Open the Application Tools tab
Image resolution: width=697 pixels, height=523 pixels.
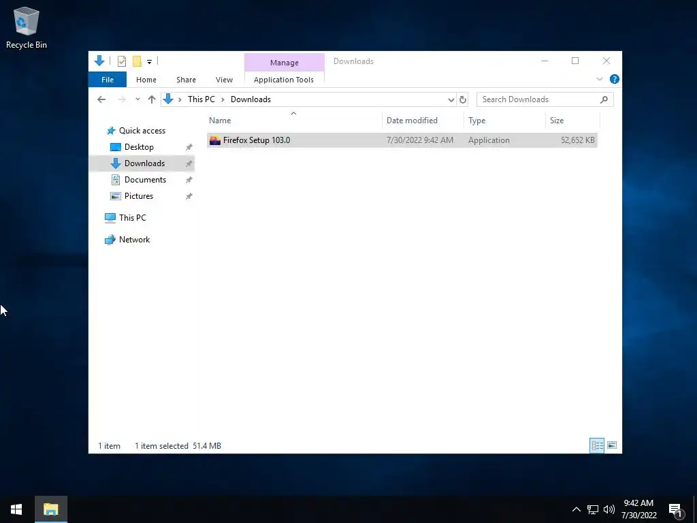(x=284, y=80)
